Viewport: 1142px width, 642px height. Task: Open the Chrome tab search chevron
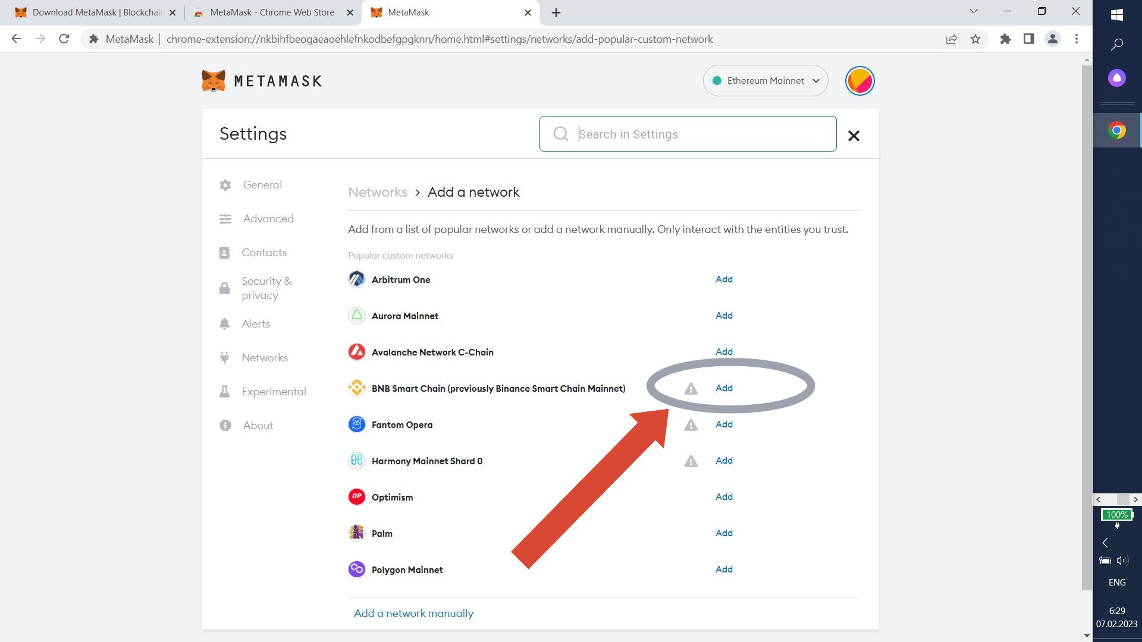click(x=974, y=11)
